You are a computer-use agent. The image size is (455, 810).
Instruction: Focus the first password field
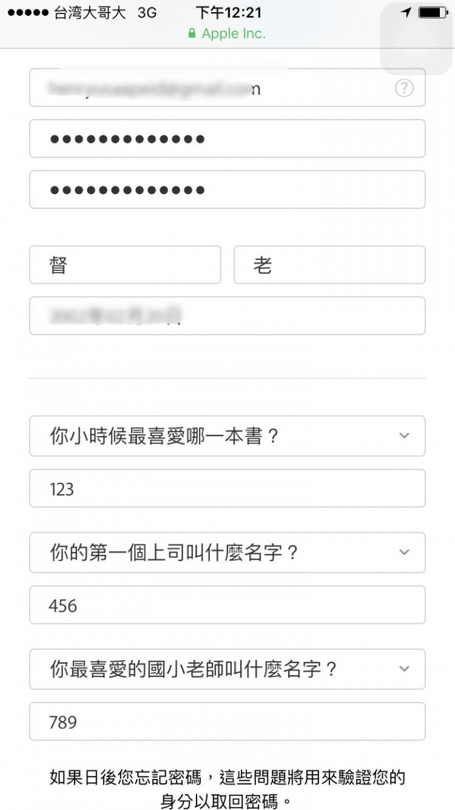click(227, 139)
